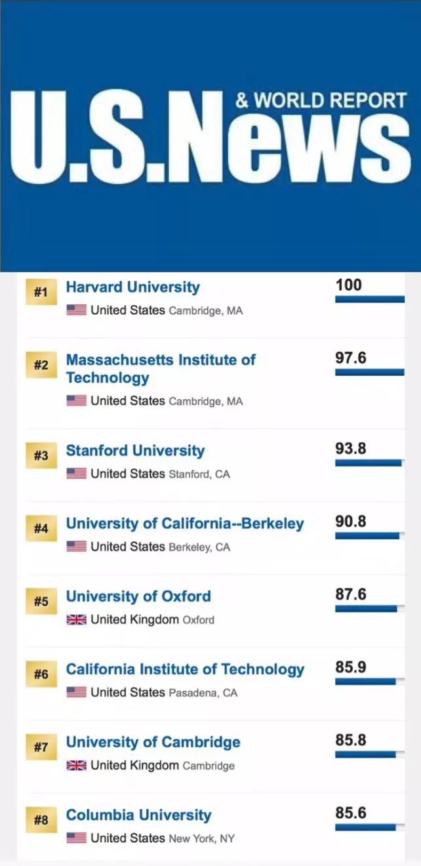The height and width of the screenshot is (866, 421).
Task: Open the Stanford University link
Action: tap(135, 451)
